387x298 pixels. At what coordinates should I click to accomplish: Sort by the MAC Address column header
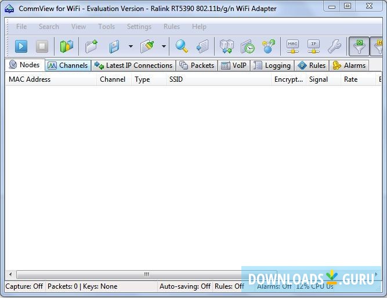pyautogui.click(x=50, y=79)
